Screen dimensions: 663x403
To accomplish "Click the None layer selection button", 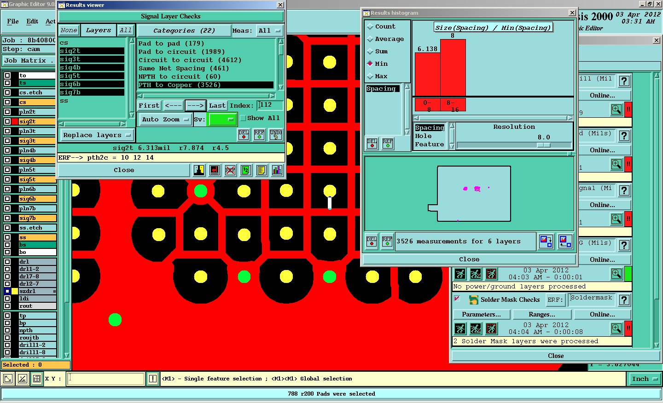I will click(69, 30).
